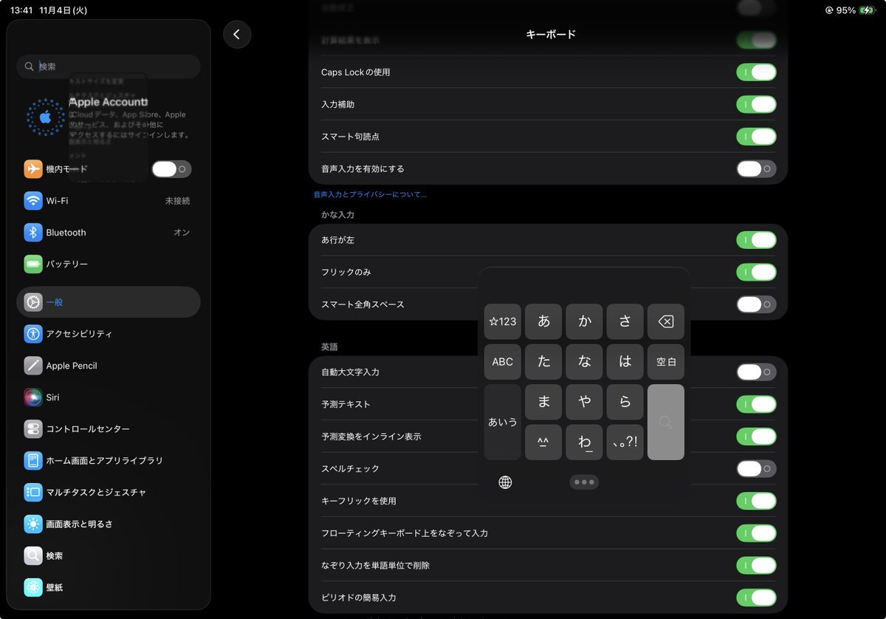Image resolution: width=886 pixels, height=619 pixels.
Task: Turn on スマート全角スペース switch
Action: coord(755,304)
